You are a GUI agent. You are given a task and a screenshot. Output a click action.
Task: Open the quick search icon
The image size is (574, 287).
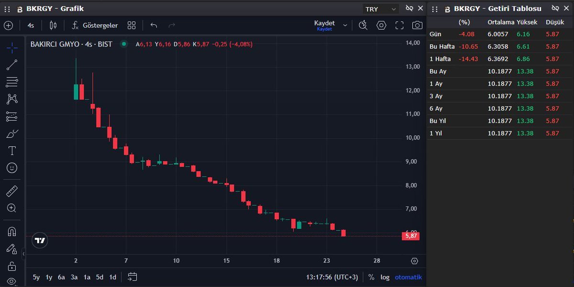363,25
